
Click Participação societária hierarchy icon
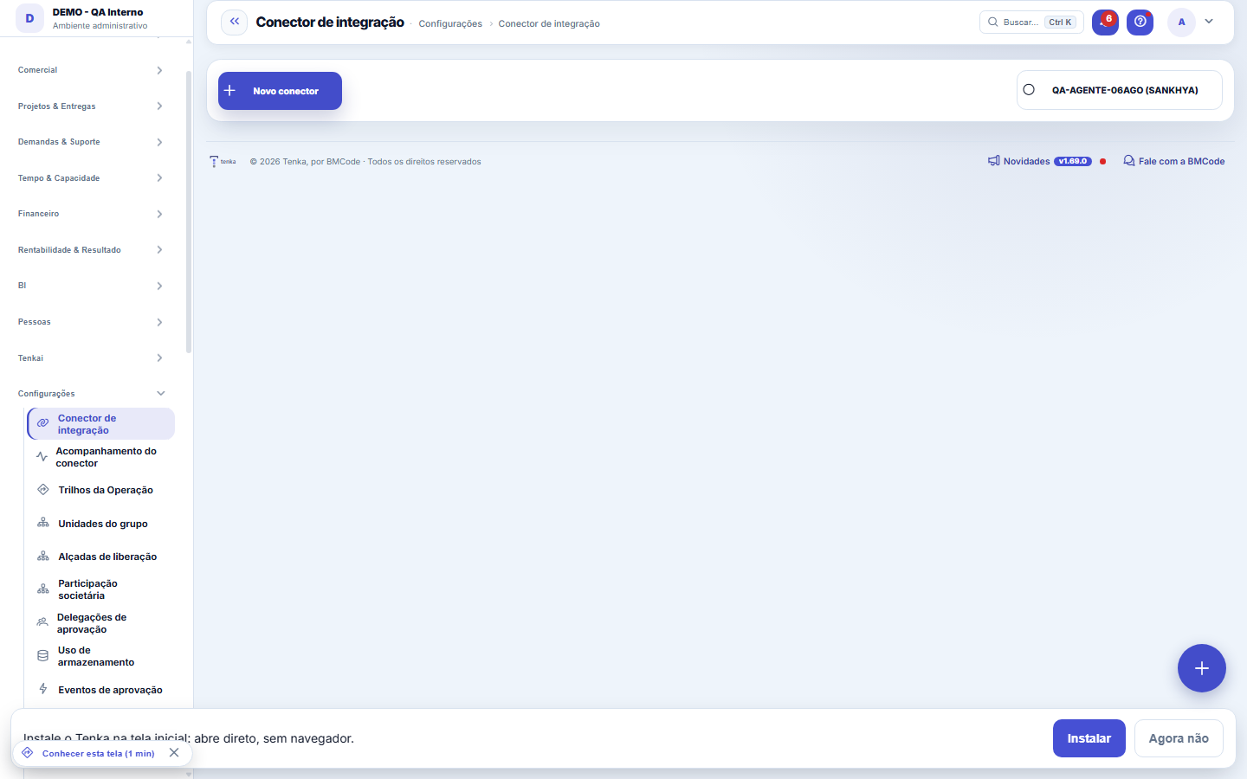(42, 589)
